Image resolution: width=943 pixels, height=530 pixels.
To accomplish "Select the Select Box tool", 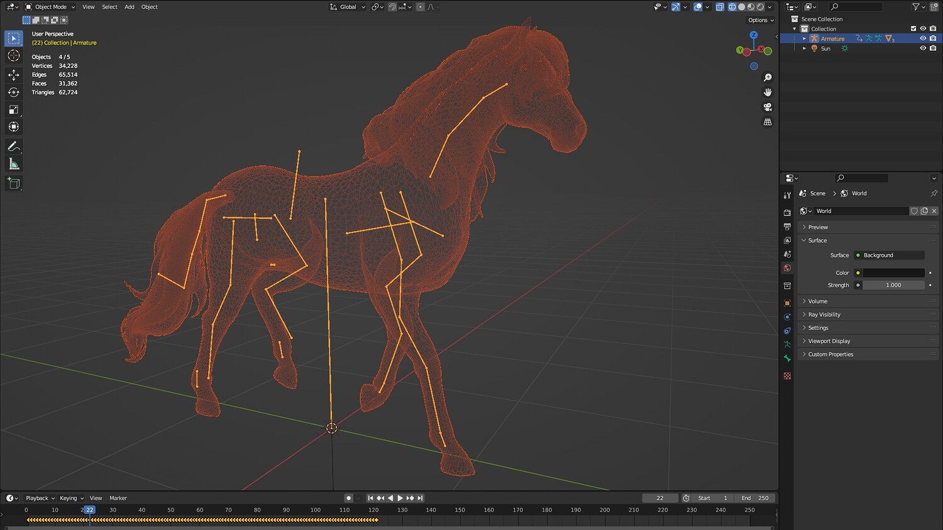I will [x=14, y=38].
